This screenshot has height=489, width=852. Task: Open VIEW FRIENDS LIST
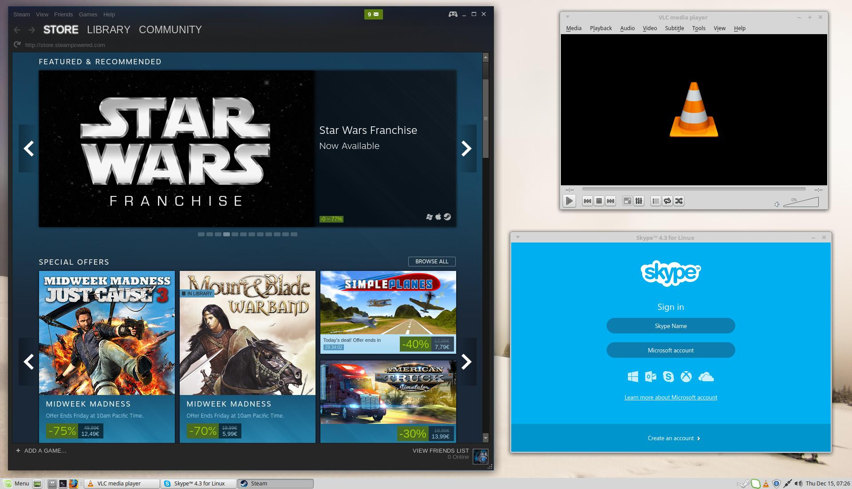[441, 450]
